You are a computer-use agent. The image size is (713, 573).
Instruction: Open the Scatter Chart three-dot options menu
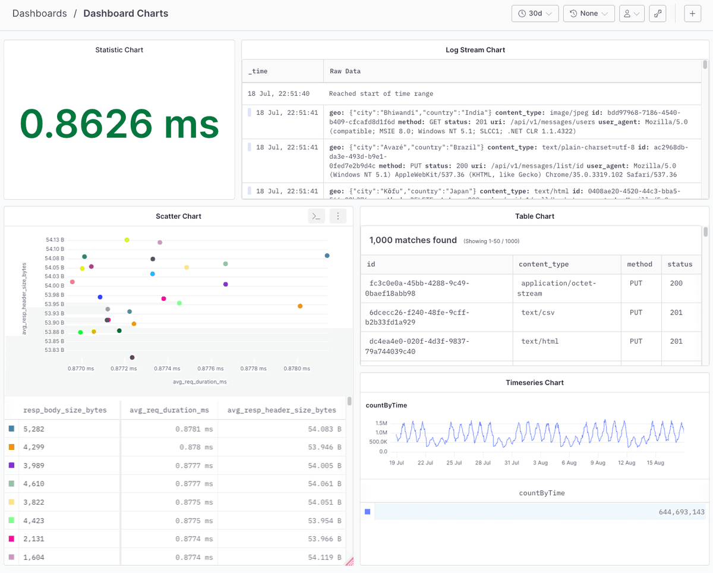tap(337, 216)
